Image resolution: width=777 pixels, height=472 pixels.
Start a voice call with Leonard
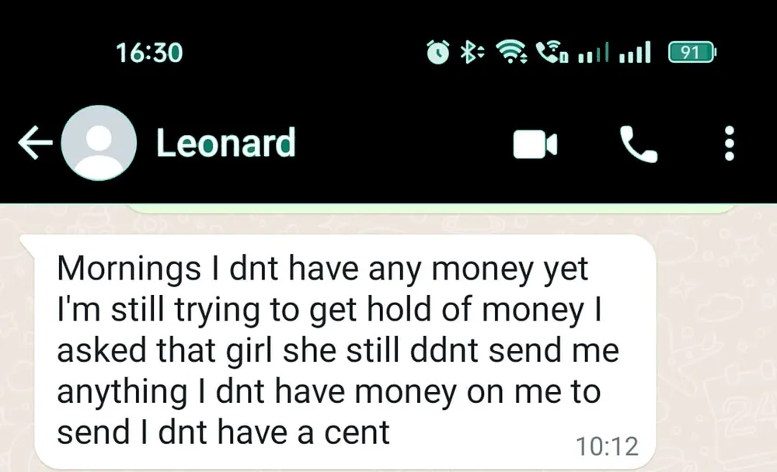point(639,144)
